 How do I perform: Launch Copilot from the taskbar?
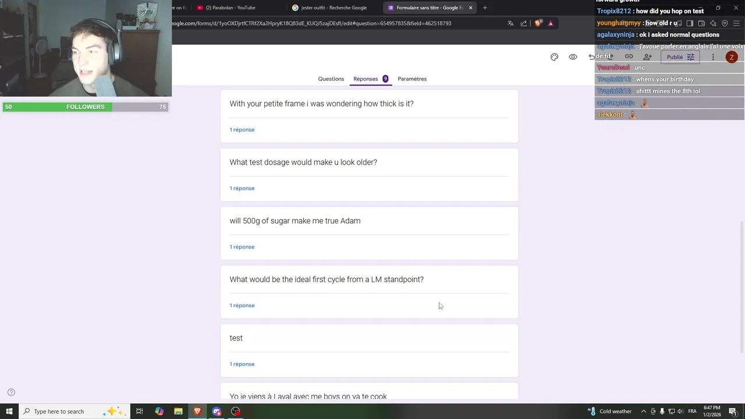[x=159, y=411]
